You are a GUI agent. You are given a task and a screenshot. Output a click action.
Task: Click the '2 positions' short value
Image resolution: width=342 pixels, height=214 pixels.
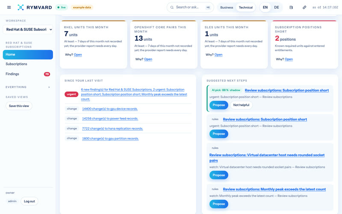[x=285, y=39]
